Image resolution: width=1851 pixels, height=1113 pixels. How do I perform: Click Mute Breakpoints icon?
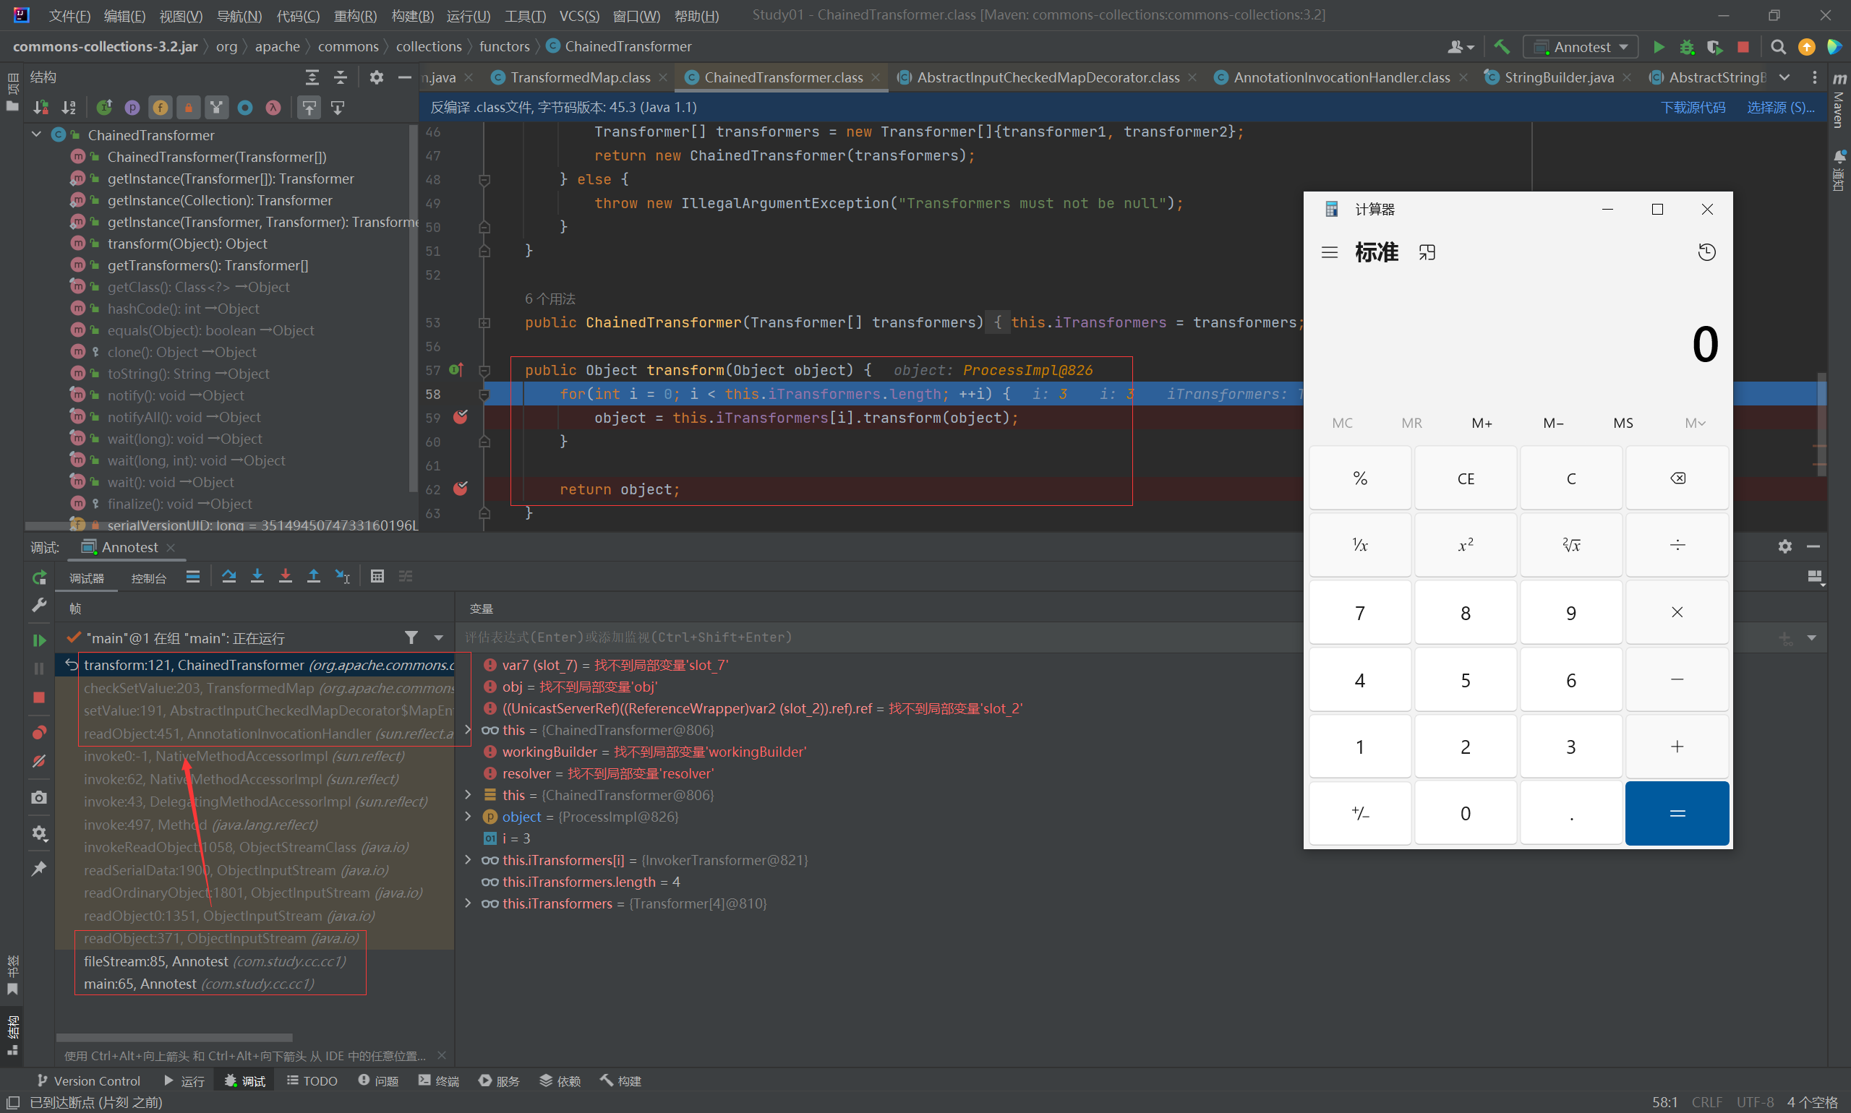[x=39, y=761]
